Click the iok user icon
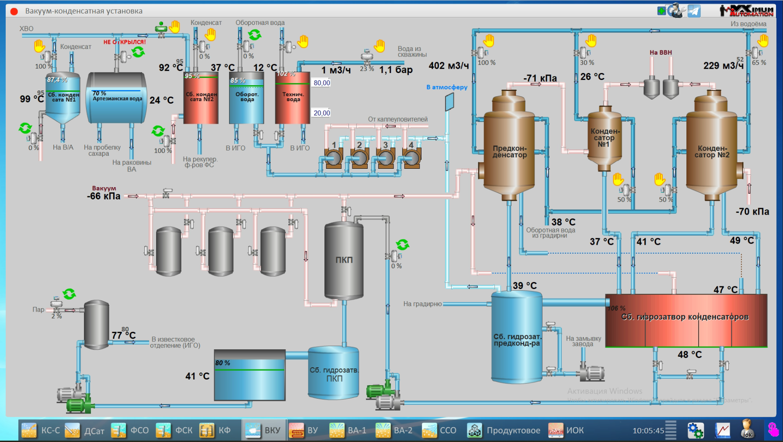The height and width of the screenshot is (442, 783). pyautogui.click(x=747, y=429)
